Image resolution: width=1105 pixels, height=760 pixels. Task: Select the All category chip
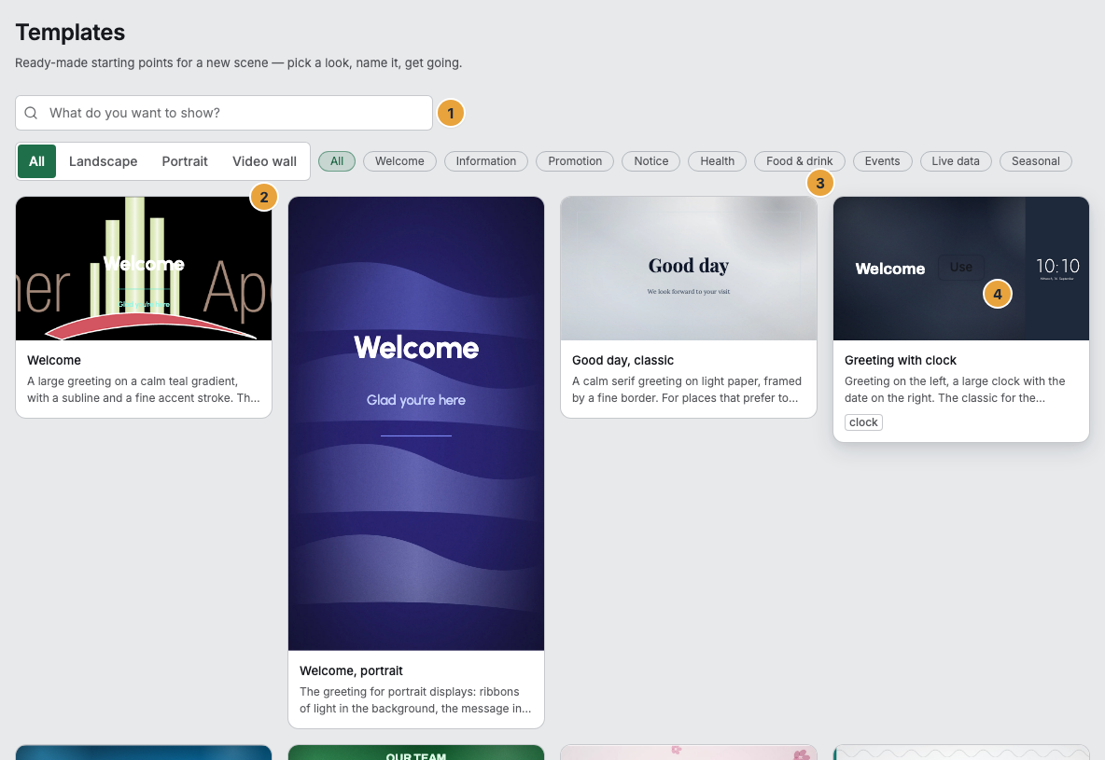[x=337, y=161]
